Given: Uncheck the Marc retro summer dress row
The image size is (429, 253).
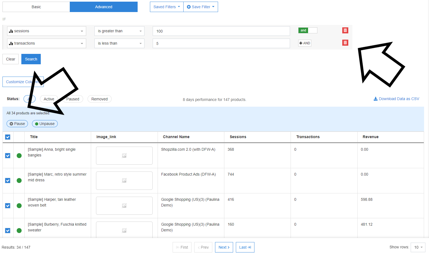Looking at the screenshot, I should 8,181.
